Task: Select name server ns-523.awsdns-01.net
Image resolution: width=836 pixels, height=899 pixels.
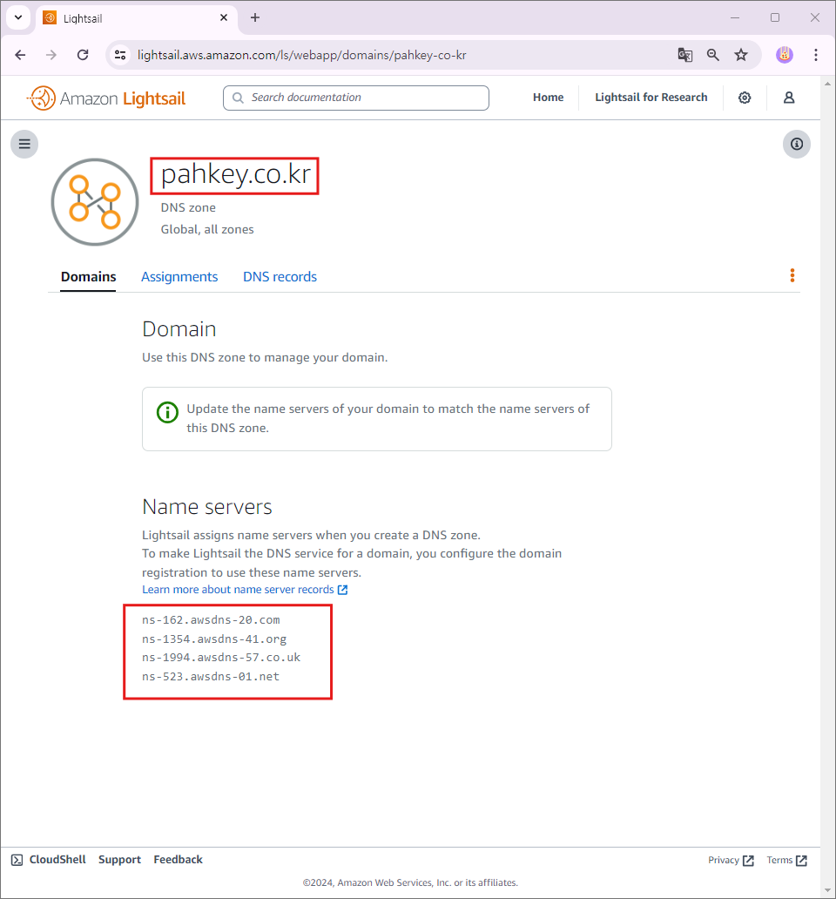Action: pyautogui.click(x=211, y=677)
